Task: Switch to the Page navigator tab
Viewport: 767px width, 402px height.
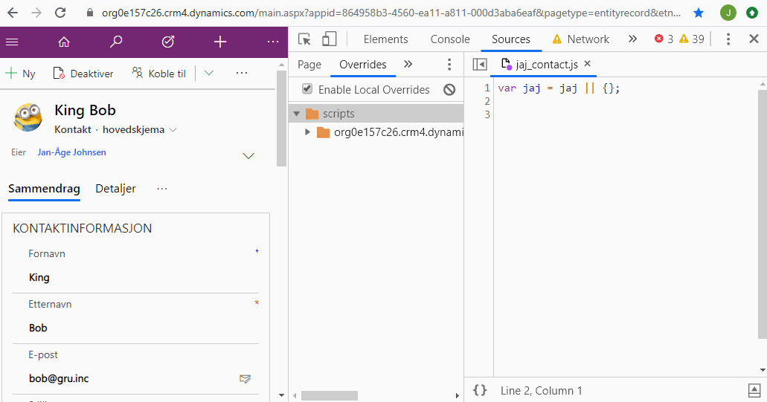Action: pyautogui.click(x=309, y=65)
